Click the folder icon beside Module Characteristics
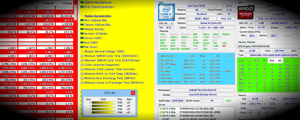Screen dimensions: 300x120 pyautogui.click(x=82, y=16)
